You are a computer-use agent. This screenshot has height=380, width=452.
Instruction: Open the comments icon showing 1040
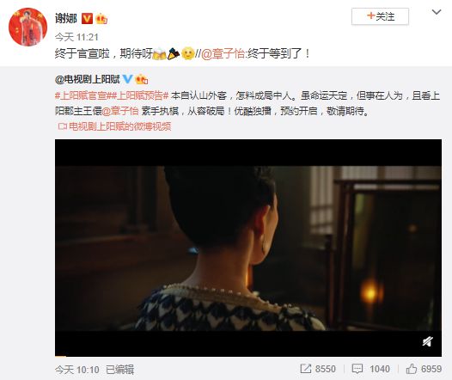pyautogui.click(x=370, y=369)
